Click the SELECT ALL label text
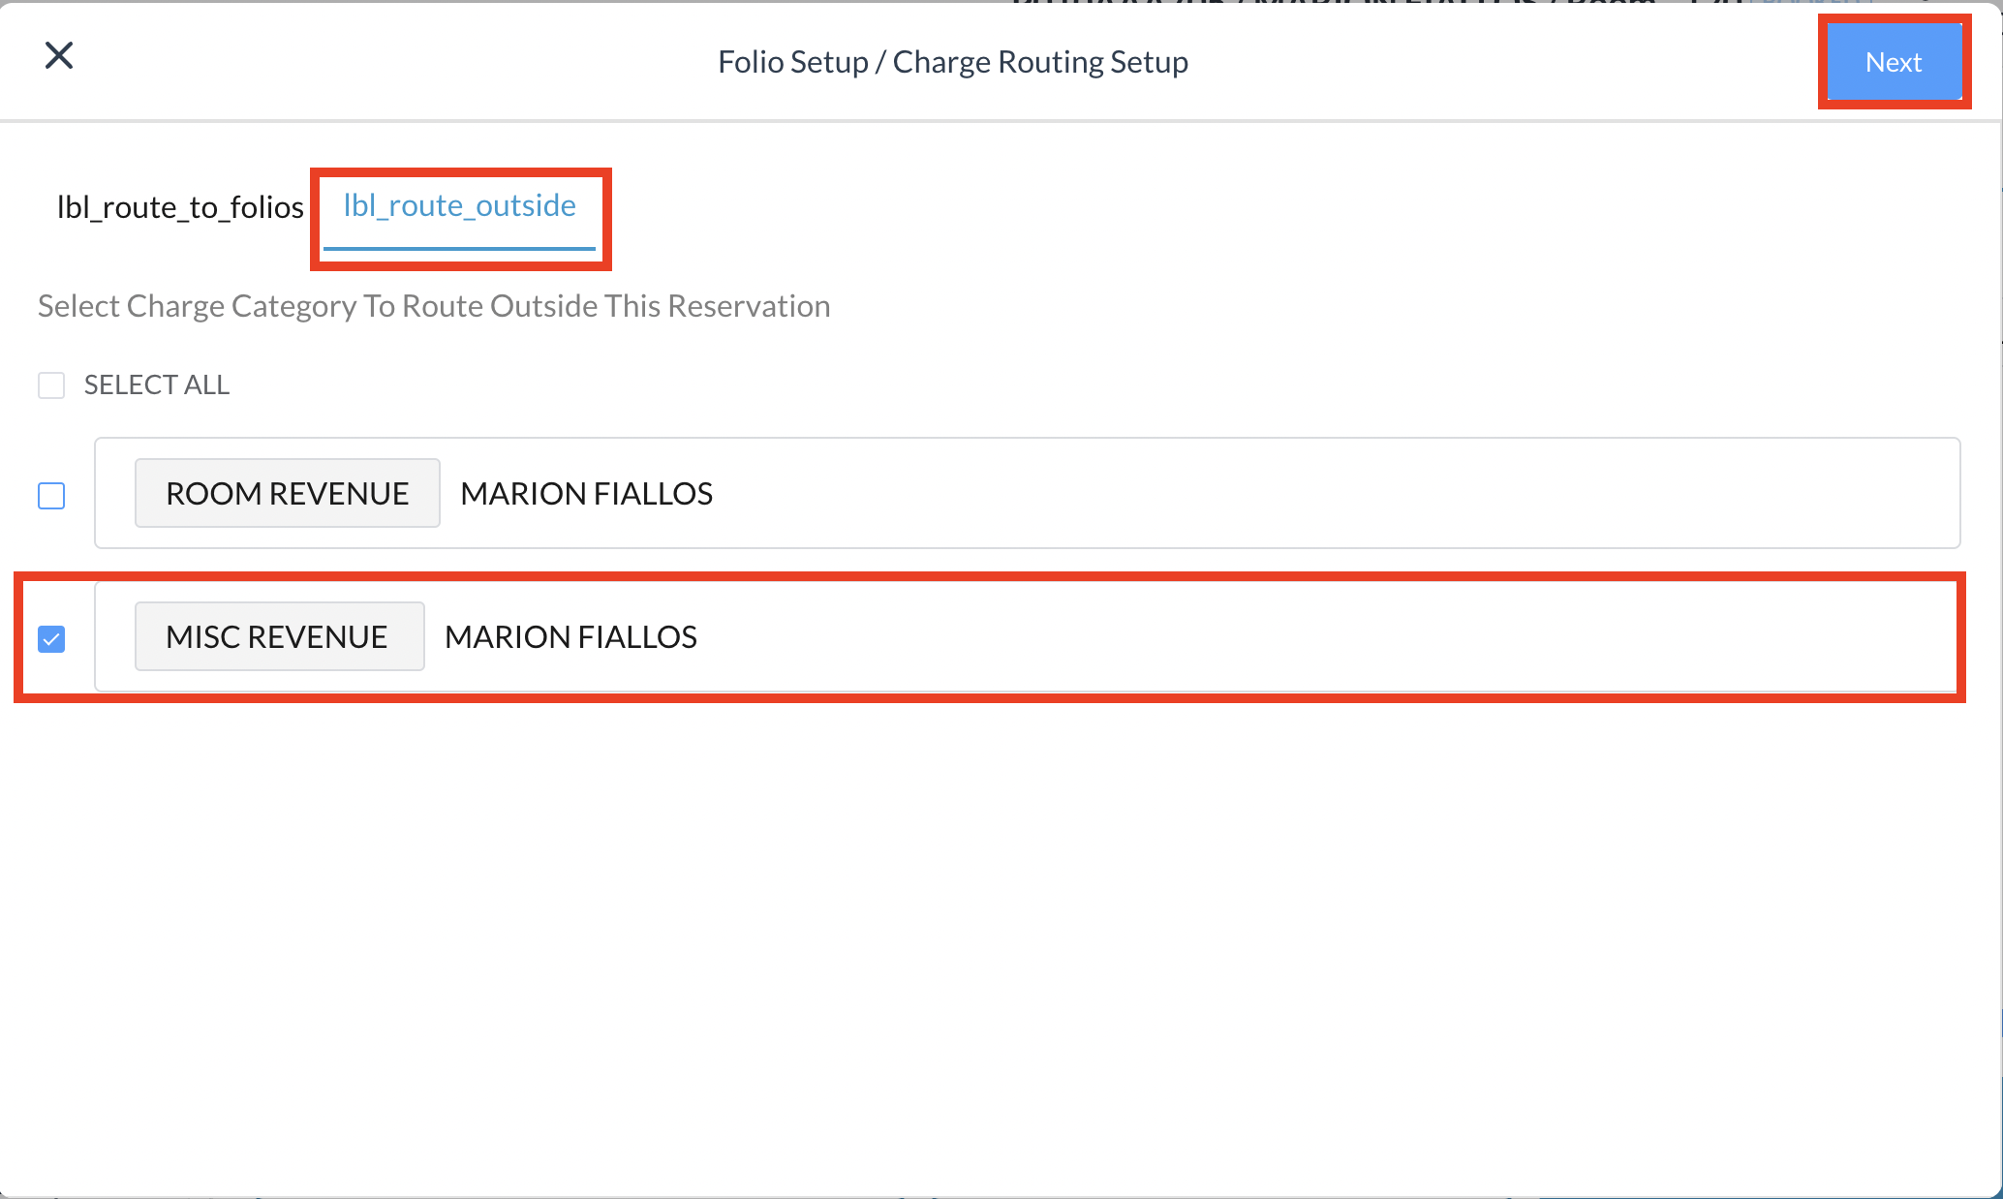 click(x=157, y=385)
